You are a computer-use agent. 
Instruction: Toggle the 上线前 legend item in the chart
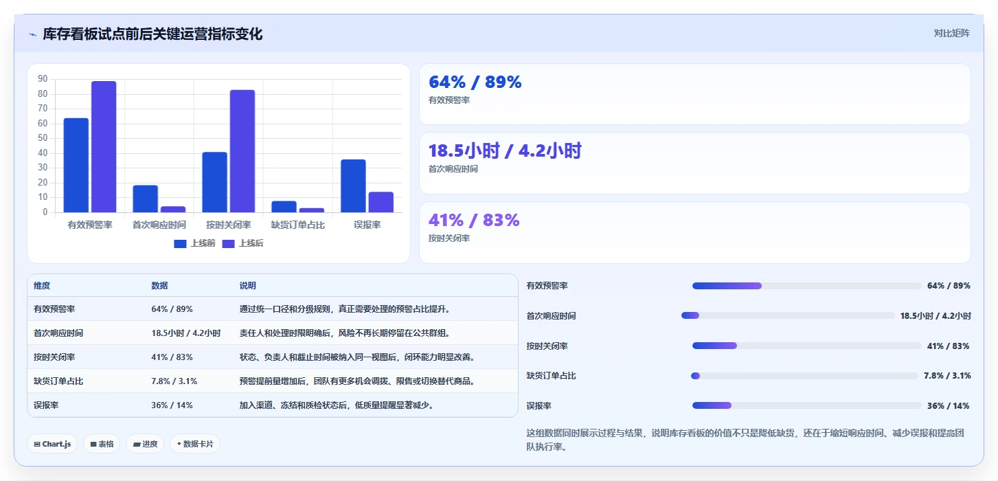194,243
